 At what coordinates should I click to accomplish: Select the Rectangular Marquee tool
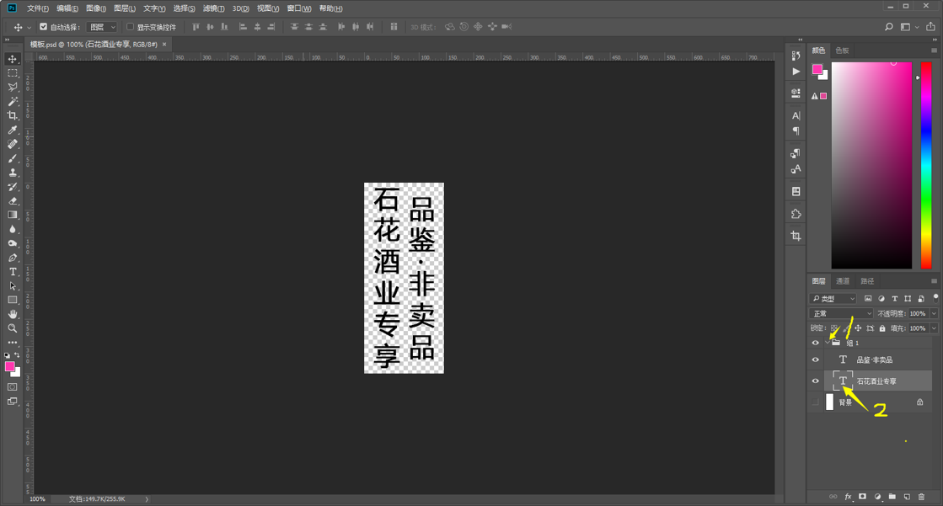click(13, 72)
